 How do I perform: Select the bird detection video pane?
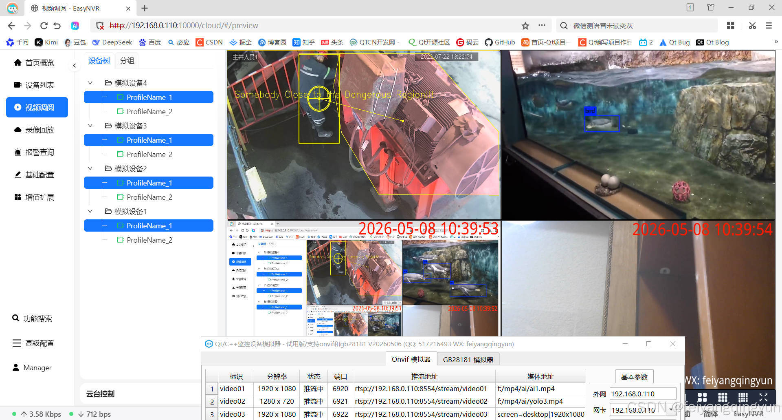638,135
